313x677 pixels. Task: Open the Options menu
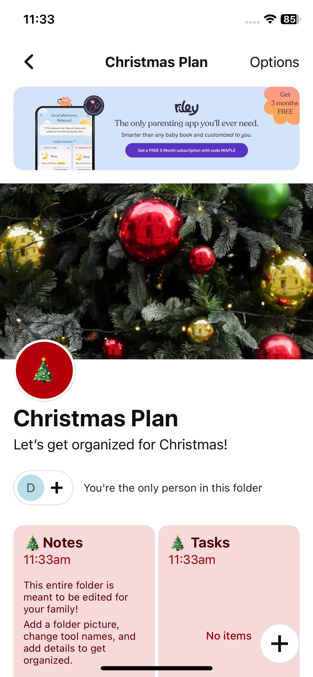[x=274, y=62]
